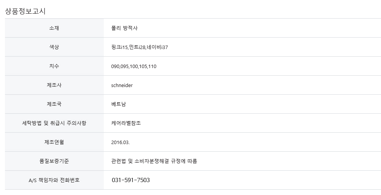Select the 색상 label cell

coord(54,47)
